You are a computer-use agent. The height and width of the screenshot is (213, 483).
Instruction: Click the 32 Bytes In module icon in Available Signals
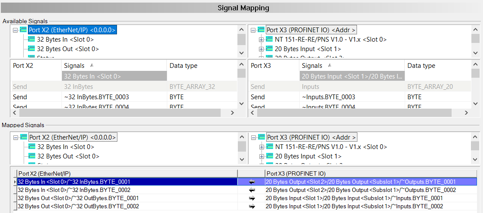(x=32, y=40)
